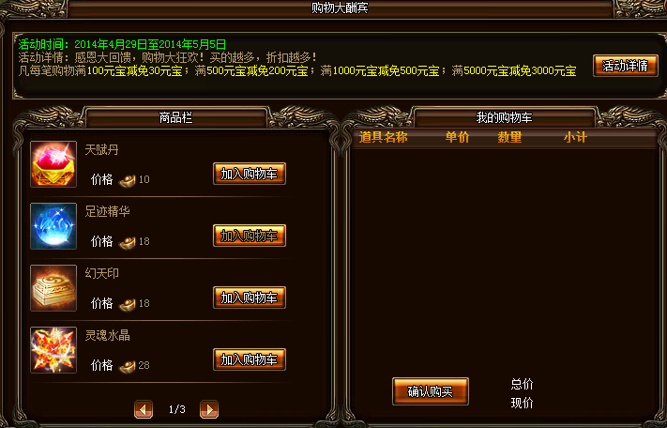The height and width of the screenshot is (428, 667).
Task: Click gold ingot icon beside 天赋丹 price
Action: point(127,180)
